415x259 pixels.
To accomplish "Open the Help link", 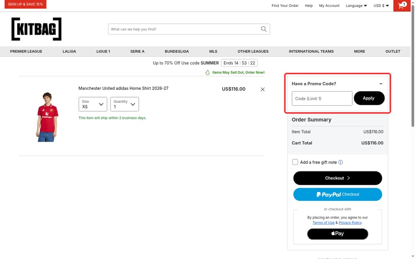I will pyautogui.click(x=309, y=6).
